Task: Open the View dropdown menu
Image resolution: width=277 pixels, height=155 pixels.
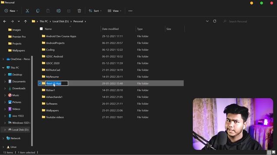Action: click(114, 11)
